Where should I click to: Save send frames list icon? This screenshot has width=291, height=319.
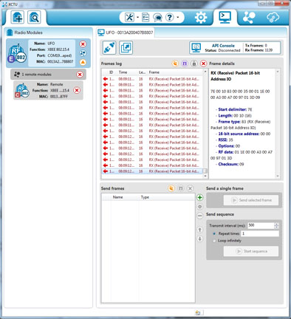point(181,188)
